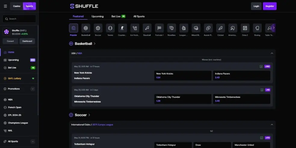
Task: Click the Shuffle SHFL token icon
Action: pyautogui.click(x=6, y=32)
